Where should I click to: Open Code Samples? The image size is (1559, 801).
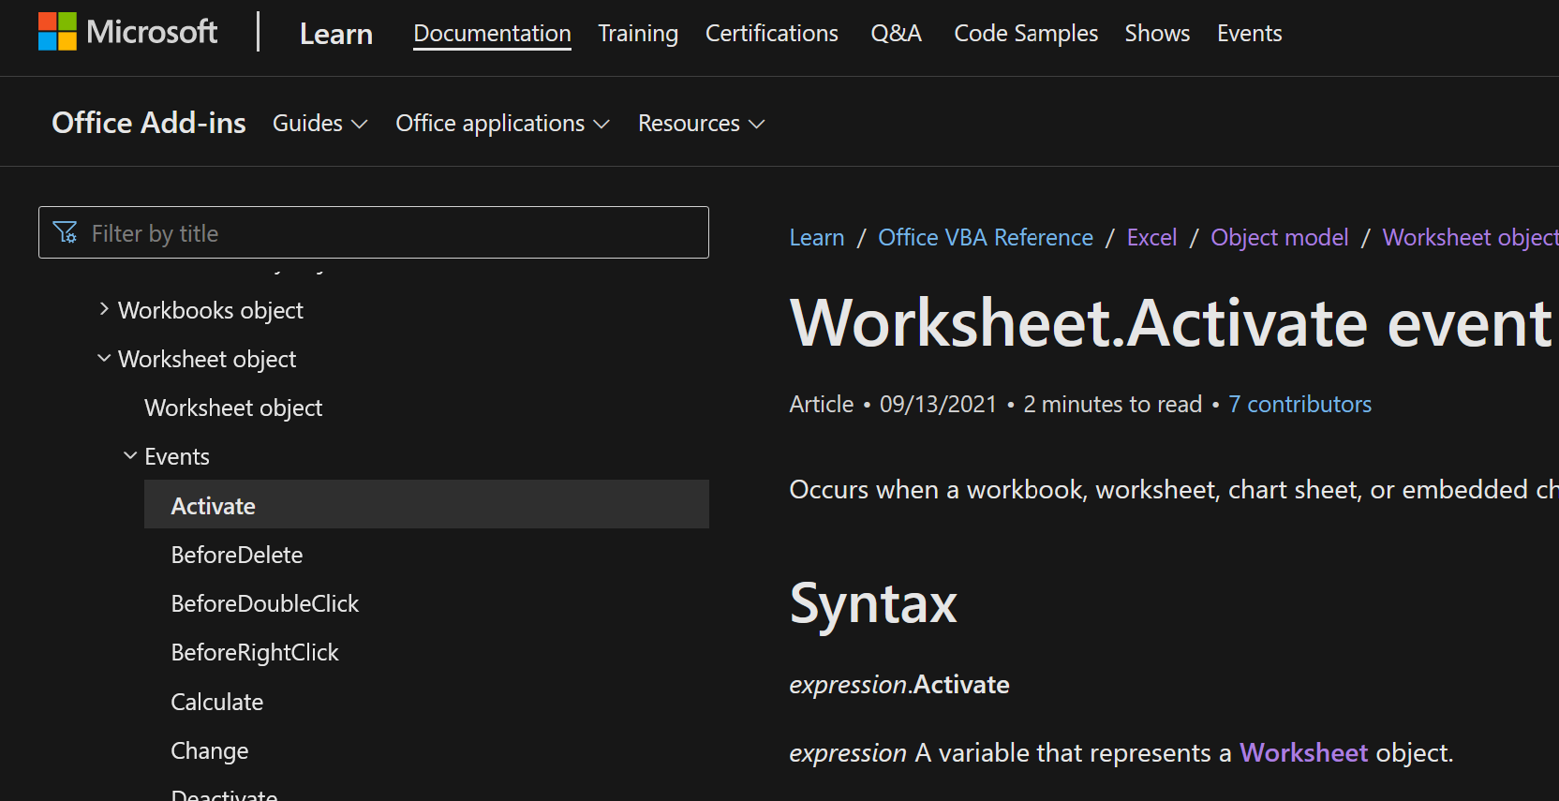click(x=1026, y=34)
